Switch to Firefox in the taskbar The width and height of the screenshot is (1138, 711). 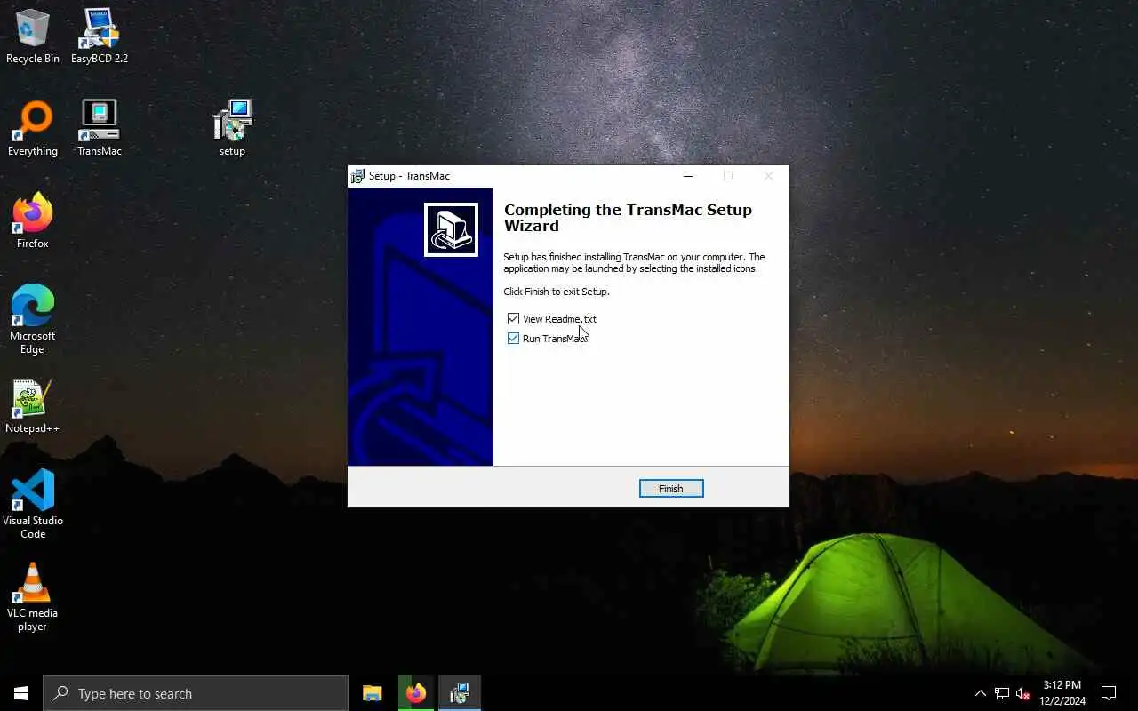416,693
